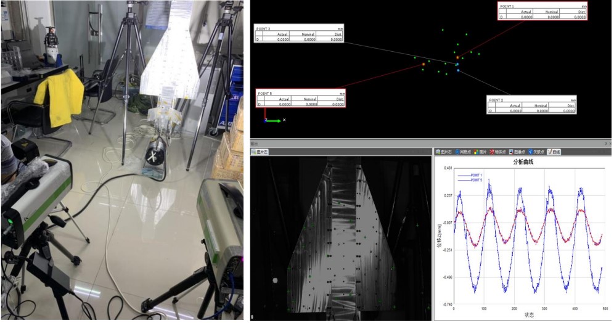This screenshot has height=323, width=614.
Task: Click the POINT 5 legend entry
Action: click(x=470, y=180)
